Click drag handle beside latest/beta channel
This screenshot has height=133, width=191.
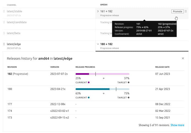tap(4, 33)
